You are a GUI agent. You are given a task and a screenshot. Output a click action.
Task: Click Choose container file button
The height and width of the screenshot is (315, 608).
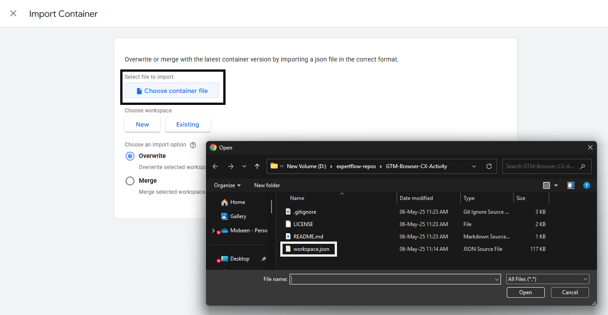(x=172, y=91)
